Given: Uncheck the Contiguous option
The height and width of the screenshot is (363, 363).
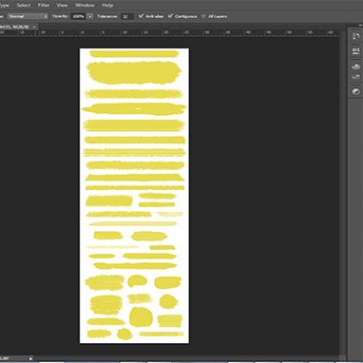Looking at the screenshot, I should pos(171,16).
